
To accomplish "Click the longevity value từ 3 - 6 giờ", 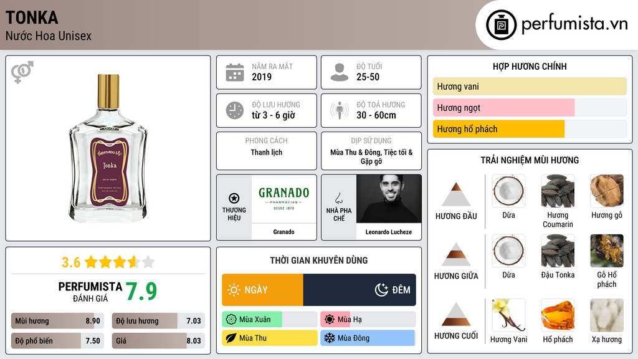I will [274, 115].
